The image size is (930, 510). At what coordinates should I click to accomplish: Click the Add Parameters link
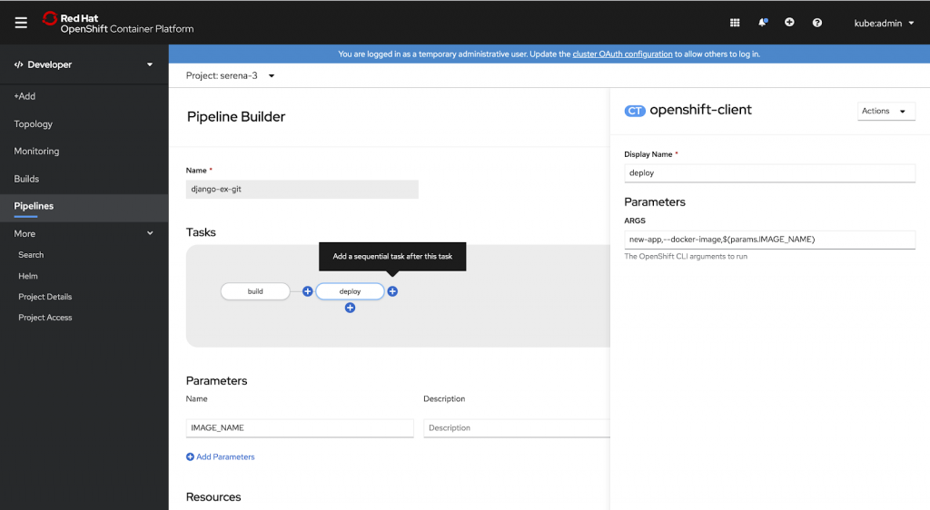221,456
